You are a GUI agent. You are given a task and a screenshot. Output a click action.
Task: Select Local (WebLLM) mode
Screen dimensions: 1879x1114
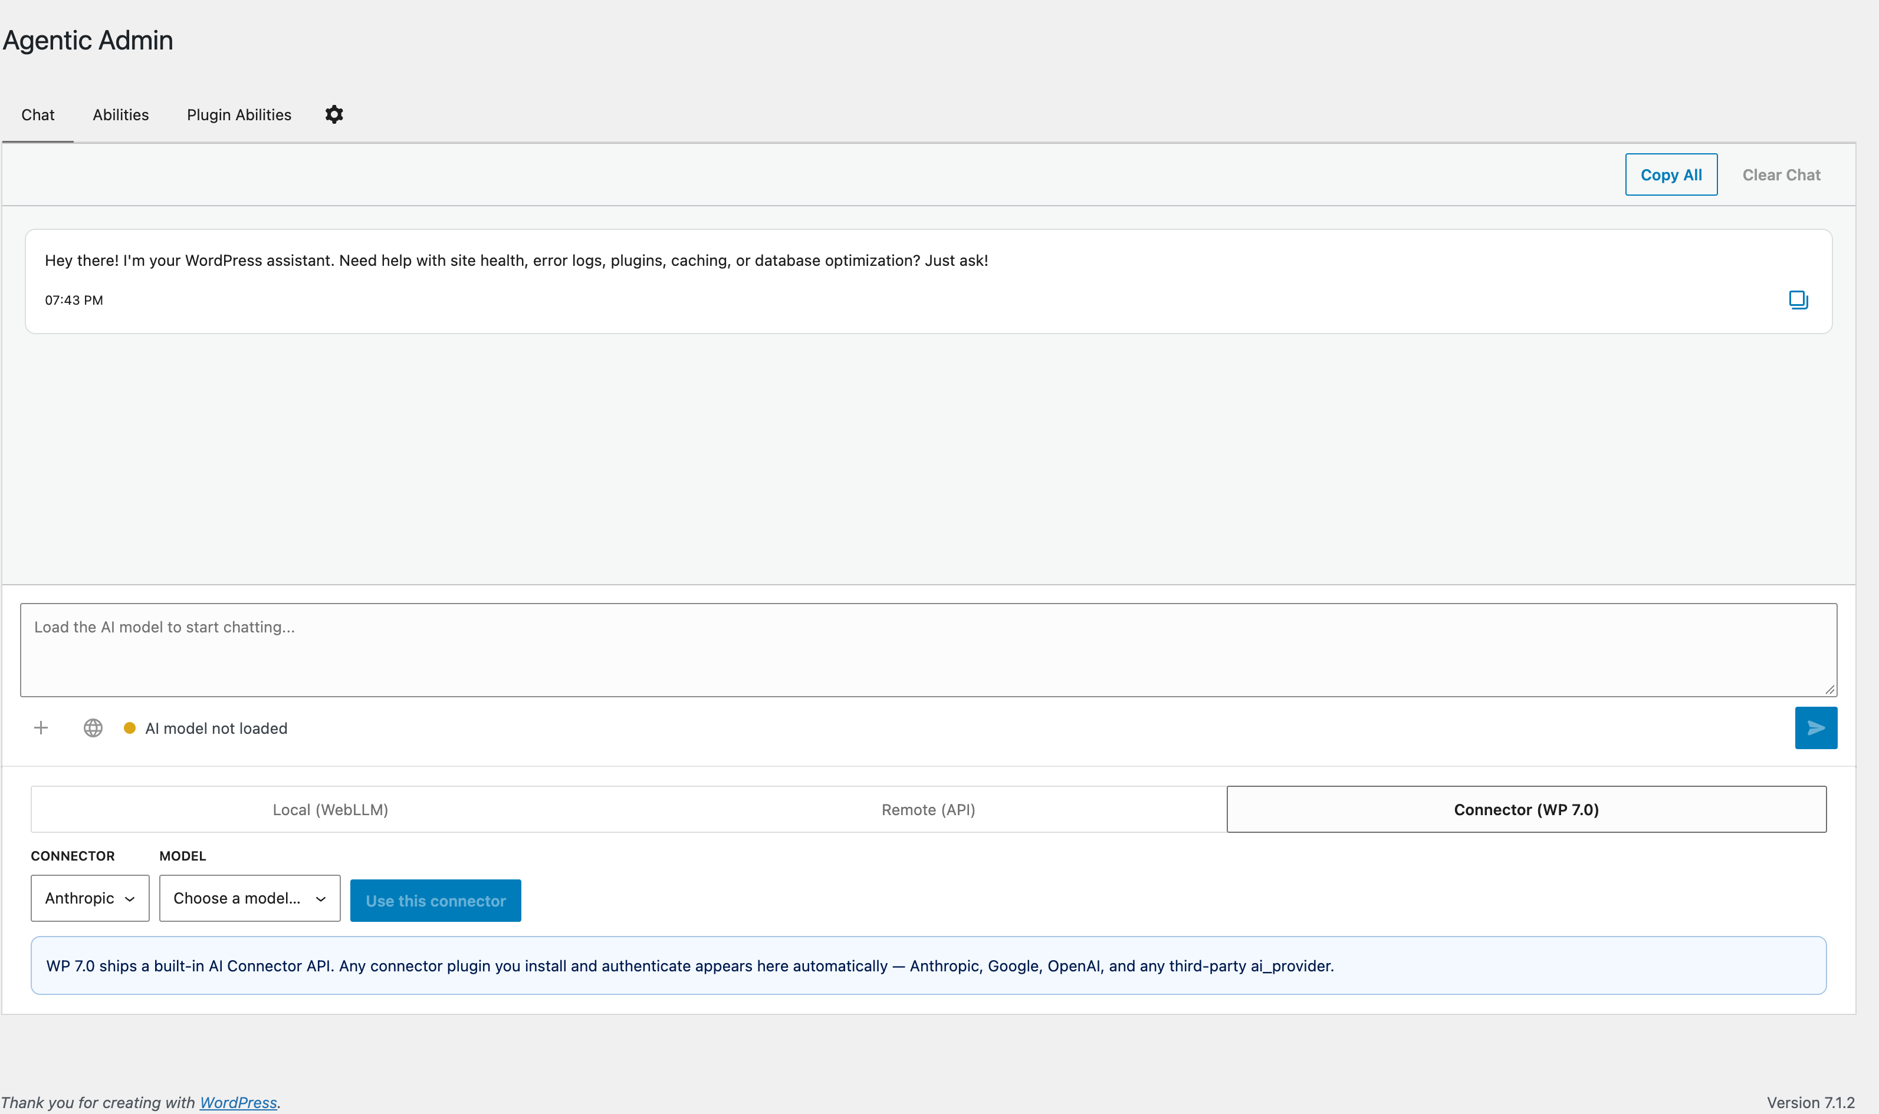tap(330, 809)
